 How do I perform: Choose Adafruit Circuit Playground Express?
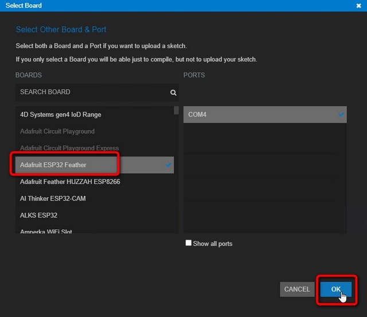95,148
